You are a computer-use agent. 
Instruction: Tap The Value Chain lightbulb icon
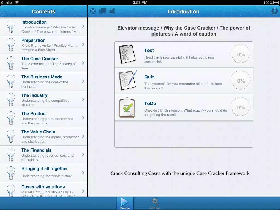click(x=11, y=136)
